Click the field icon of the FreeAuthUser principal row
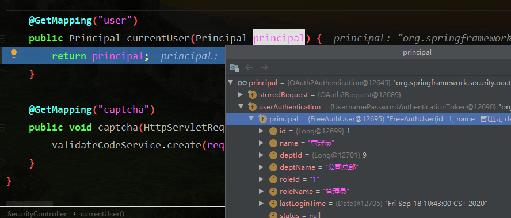The image size is (511, 218). (262, 119)
